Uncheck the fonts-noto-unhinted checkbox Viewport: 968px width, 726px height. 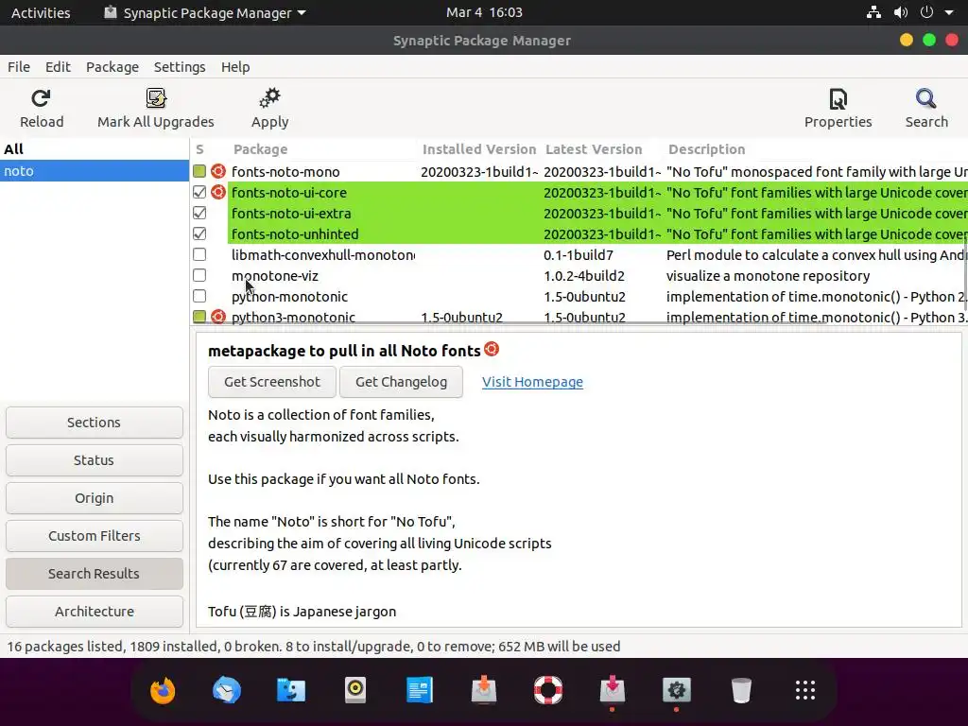(199, 234)
